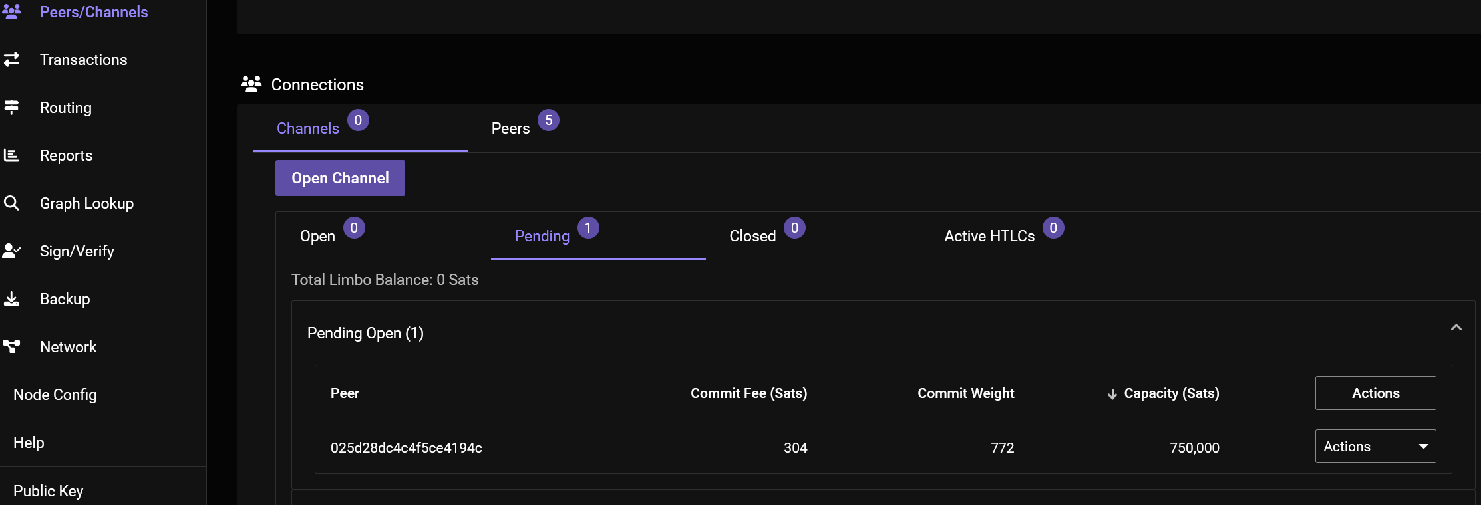Viewport: 1481px width, 505px height.
Task: Click the Network nodes icon
Action: pyautogui.click(x=11, y=347)
